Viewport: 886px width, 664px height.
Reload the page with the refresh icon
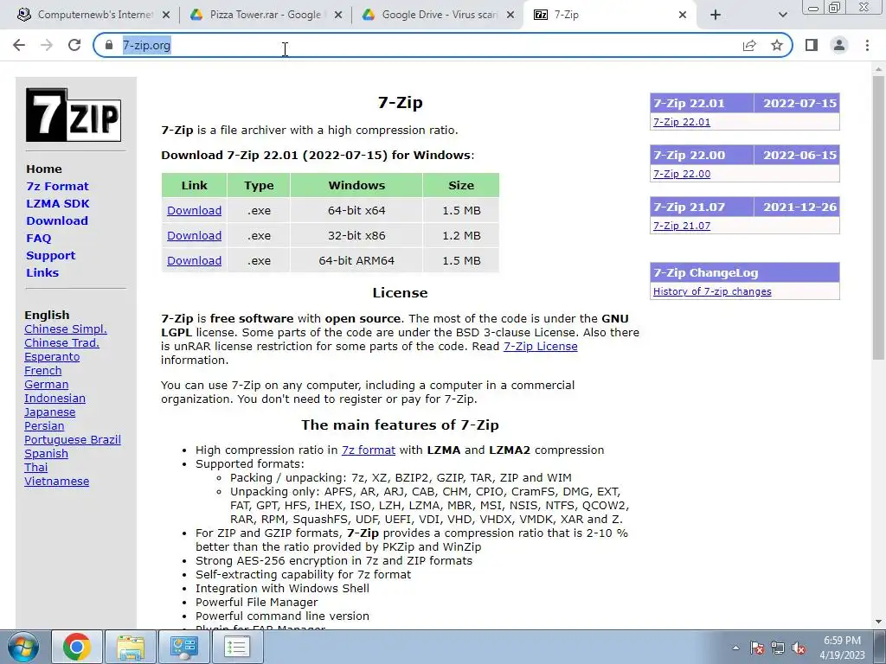(x=74, y=45)
